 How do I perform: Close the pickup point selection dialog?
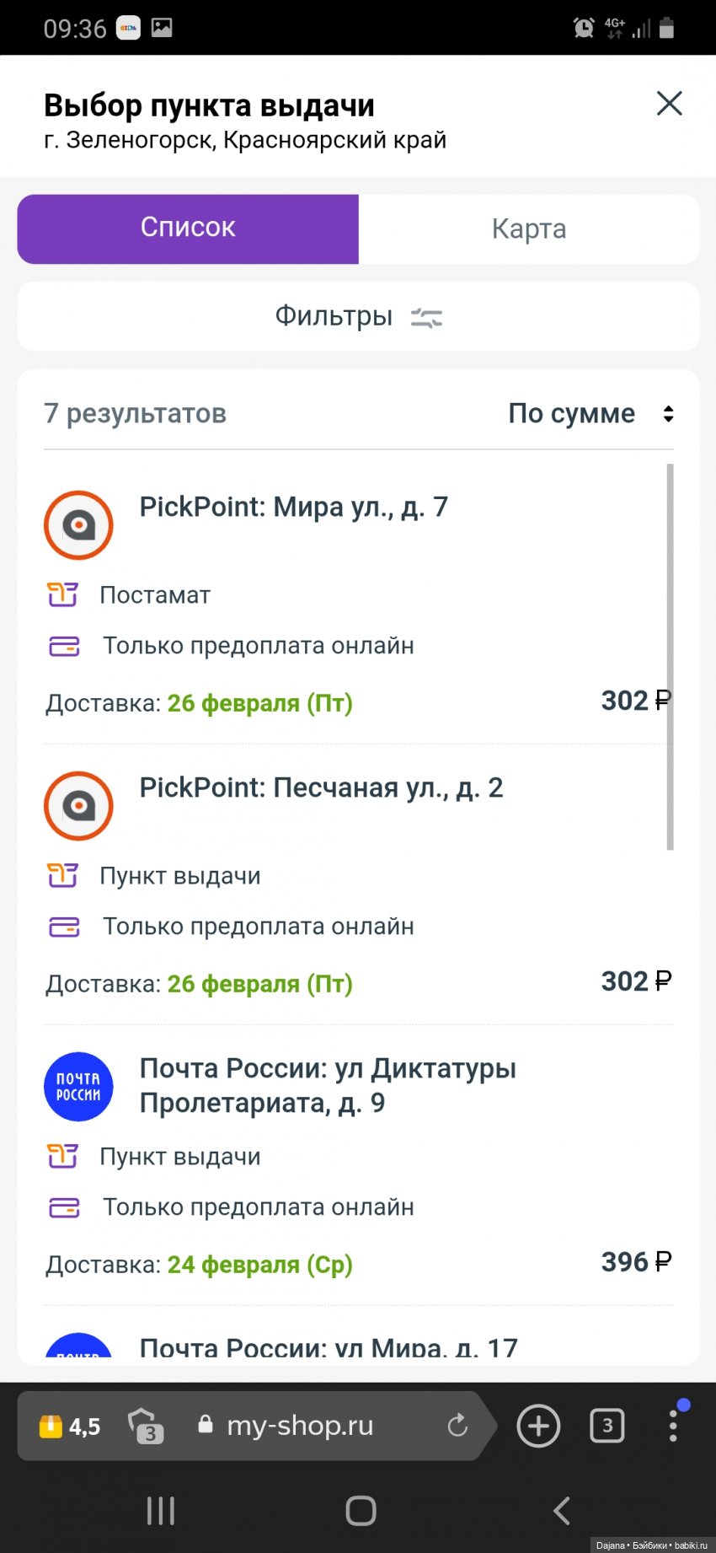pos(669,104)
